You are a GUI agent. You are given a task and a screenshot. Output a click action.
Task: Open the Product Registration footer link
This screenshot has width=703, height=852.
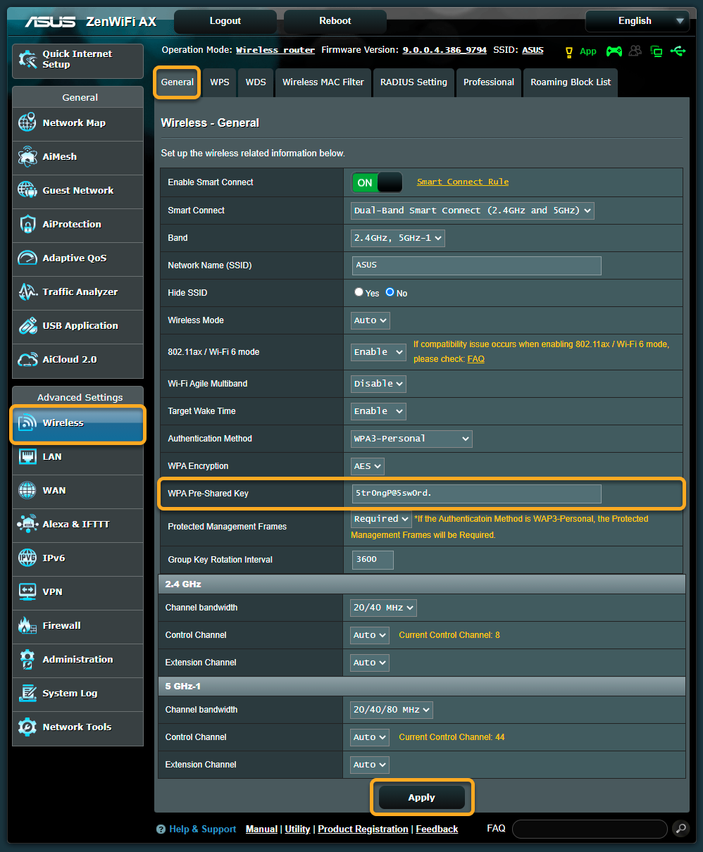tap(363, 829)
